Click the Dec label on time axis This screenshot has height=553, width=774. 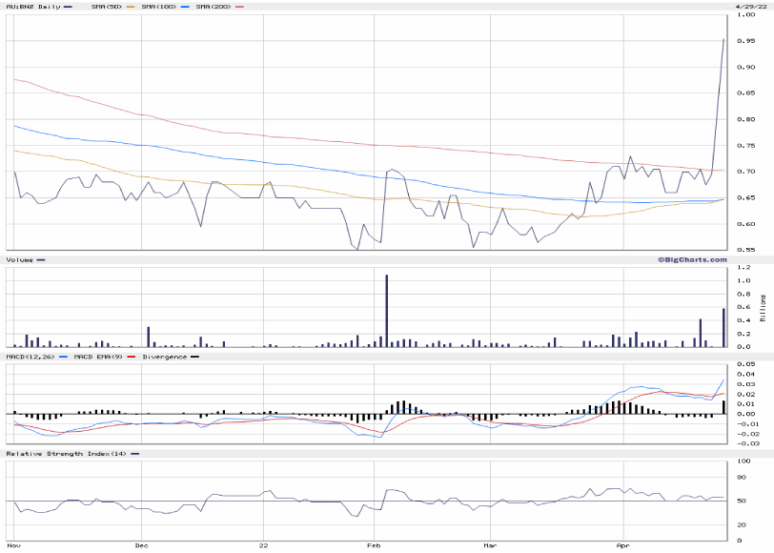click(141, 546)
